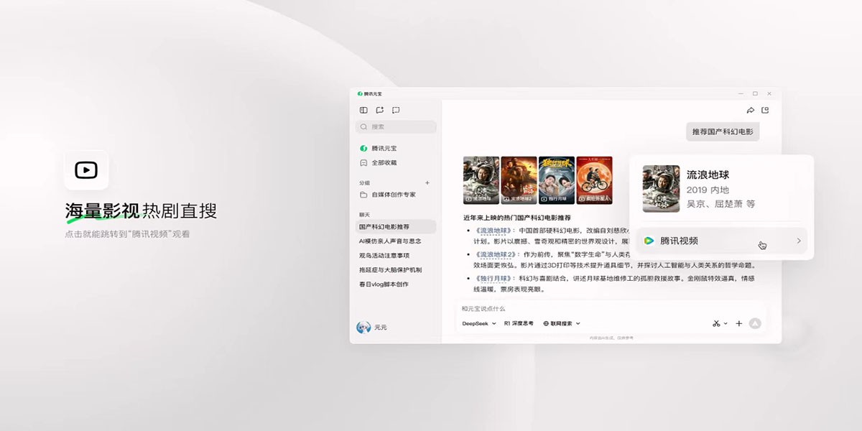Click the chevron arrow beside 腾讯视频
Image resolution: width=862 pixels, height=431 pixels.
click(x=798, y=241)
